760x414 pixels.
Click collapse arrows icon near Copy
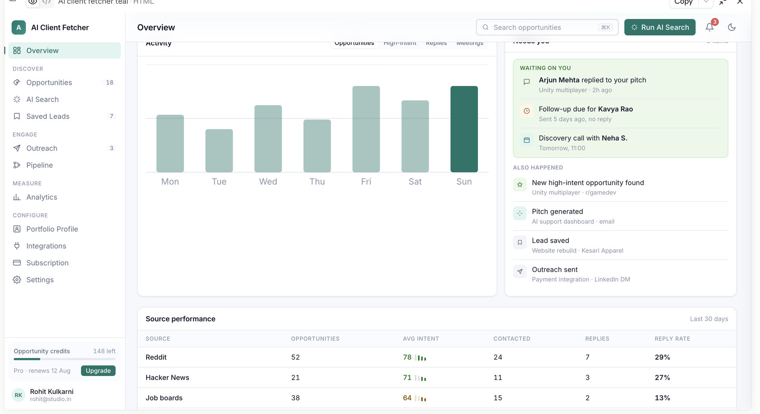[x=723, y=2]
